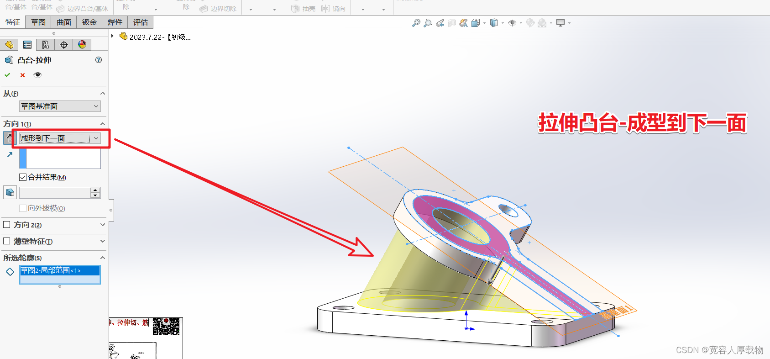Viewport: 770px width, 359px height.
Task: Enable the 方向 2 checkbox
Action: click(x=7, y=225)
